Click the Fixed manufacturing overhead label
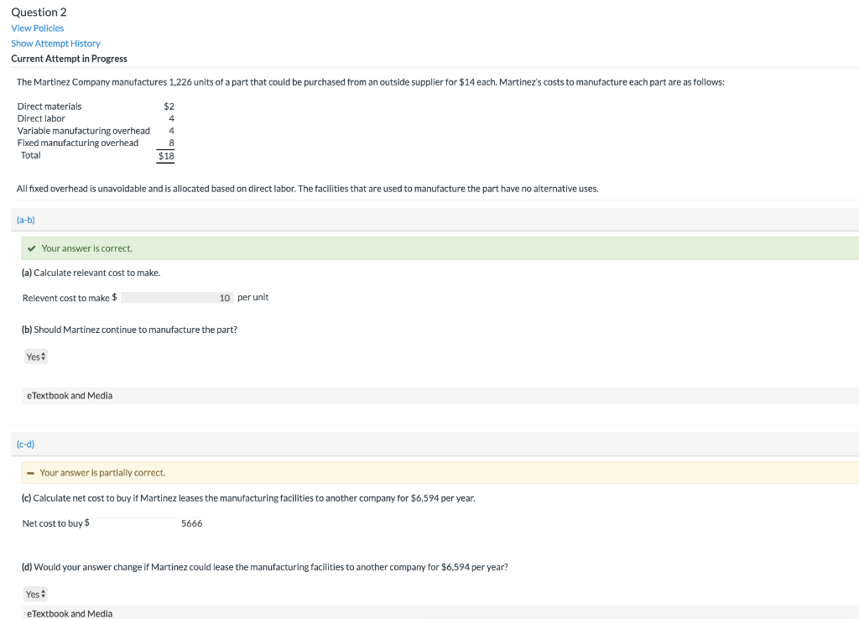 (78, 143)
